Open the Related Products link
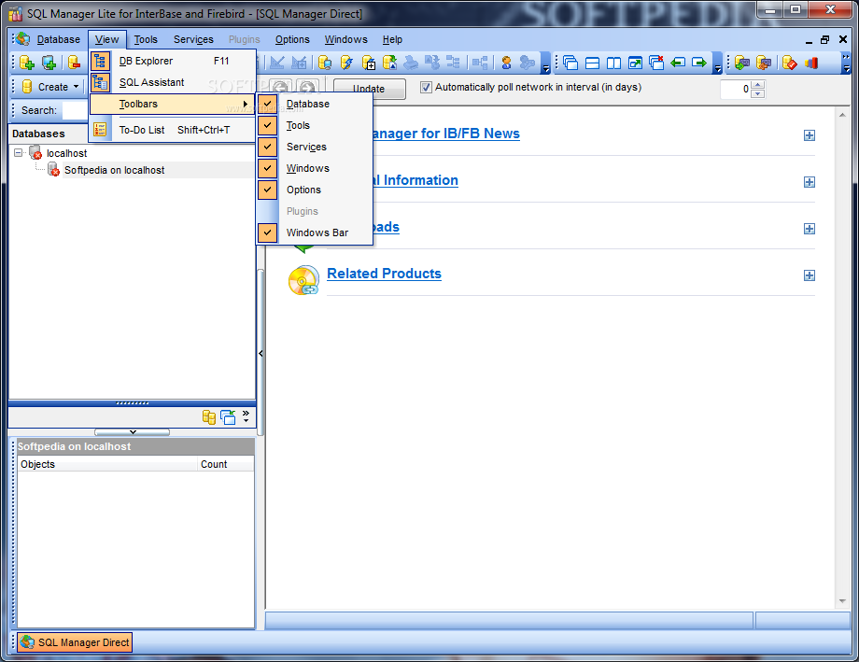Screen dimensions: 859x662 [x=384, y=274]
